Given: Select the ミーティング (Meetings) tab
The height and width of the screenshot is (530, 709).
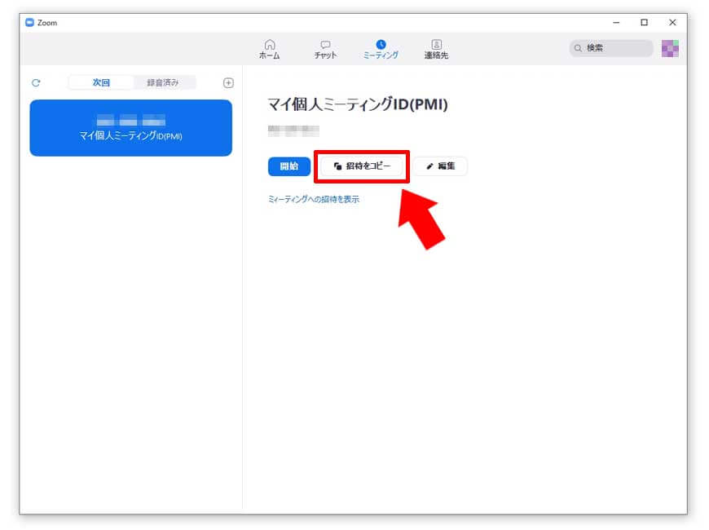Looking at the screenshot, I should tap(381, 50).
